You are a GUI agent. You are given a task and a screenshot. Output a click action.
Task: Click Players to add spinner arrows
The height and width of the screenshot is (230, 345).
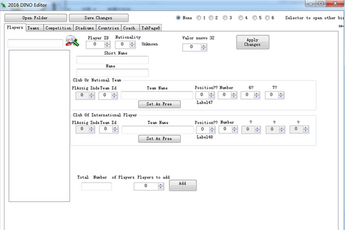pyautogui.click(x=161, y=186)
